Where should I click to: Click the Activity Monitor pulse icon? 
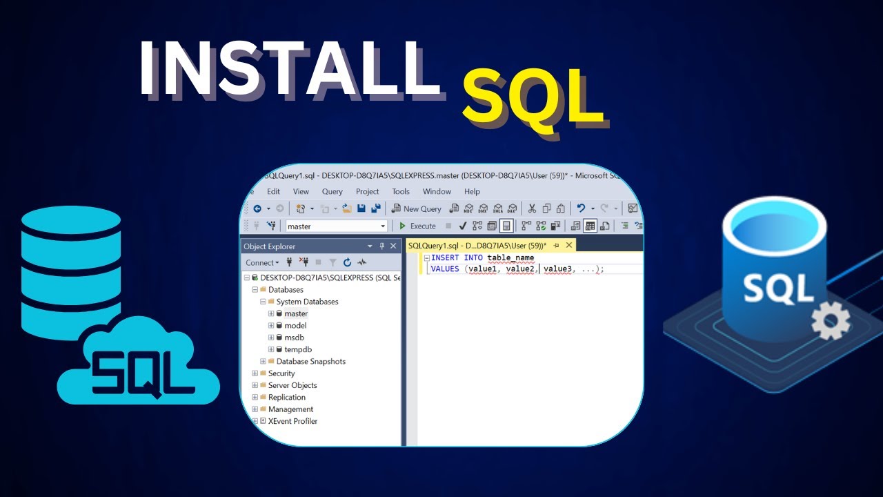click(x=361, y=262)
